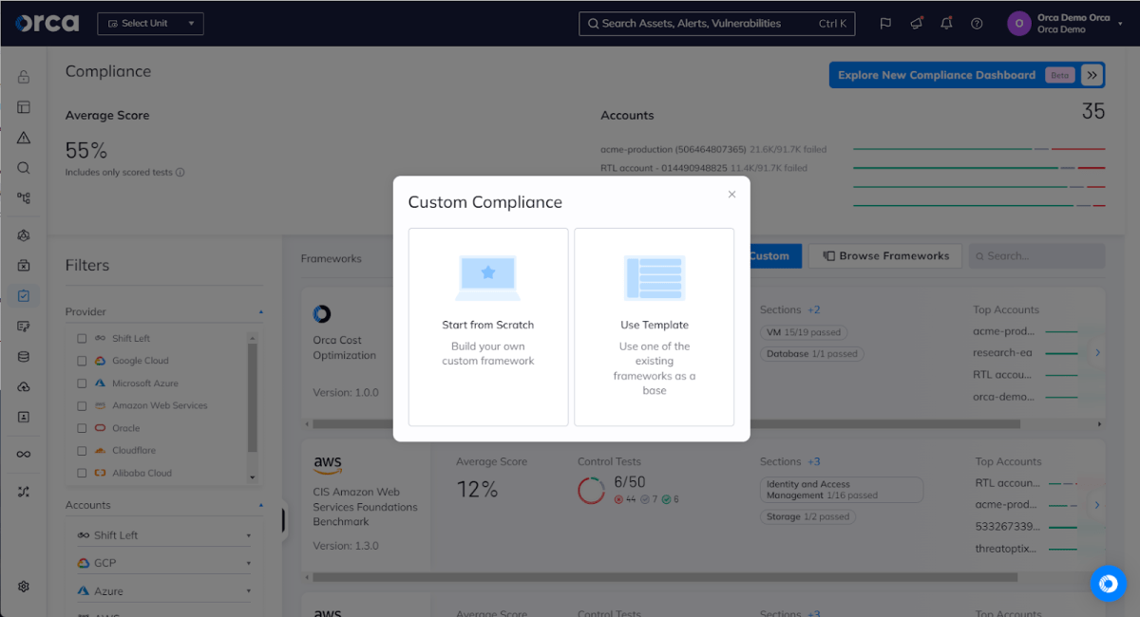This screenshot has height=617, width=1140.
Task: Open the search magnifier sidebar icon
Action: [x=24, y=168]
